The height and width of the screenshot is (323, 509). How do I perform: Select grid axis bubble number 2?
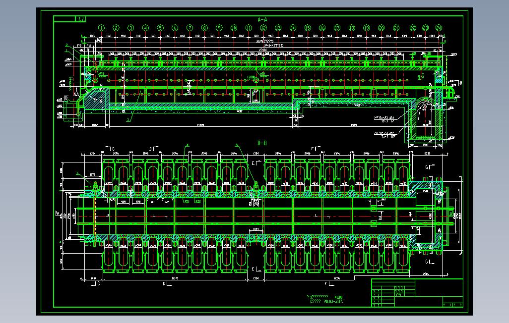(x=116, y=28)
